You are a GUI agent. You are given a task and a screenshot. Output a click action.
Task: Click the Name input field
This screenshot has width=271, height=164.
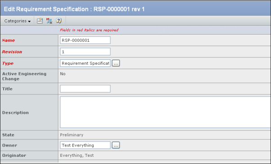coord(85,40)
